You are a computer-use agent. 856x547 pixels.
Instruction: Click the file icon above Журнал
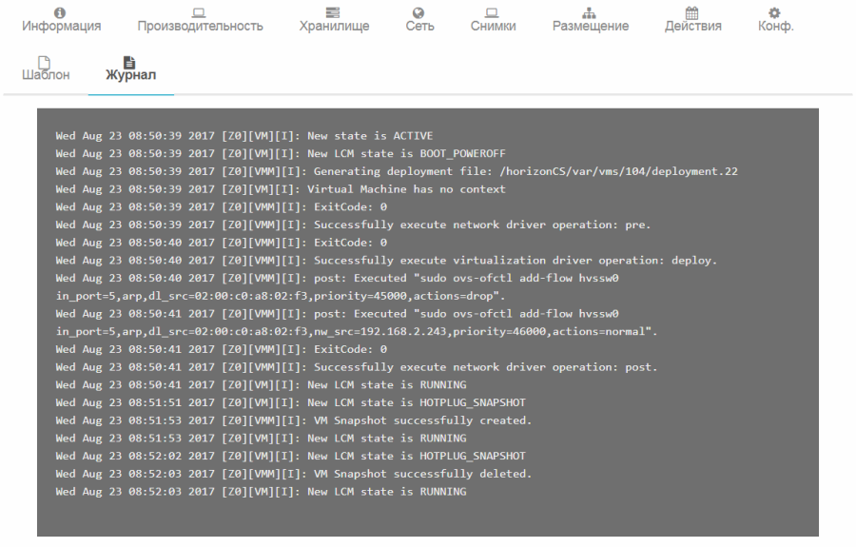pyautogui.click(x=129, y=62)
